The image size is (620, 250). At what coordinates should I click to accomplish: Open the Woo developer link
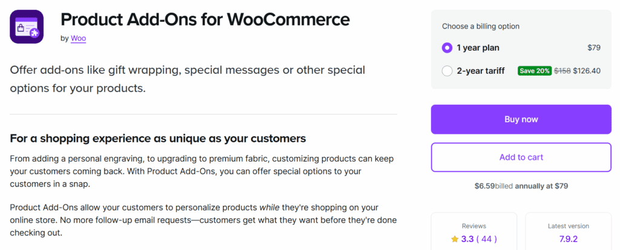(x=78, y=38)
